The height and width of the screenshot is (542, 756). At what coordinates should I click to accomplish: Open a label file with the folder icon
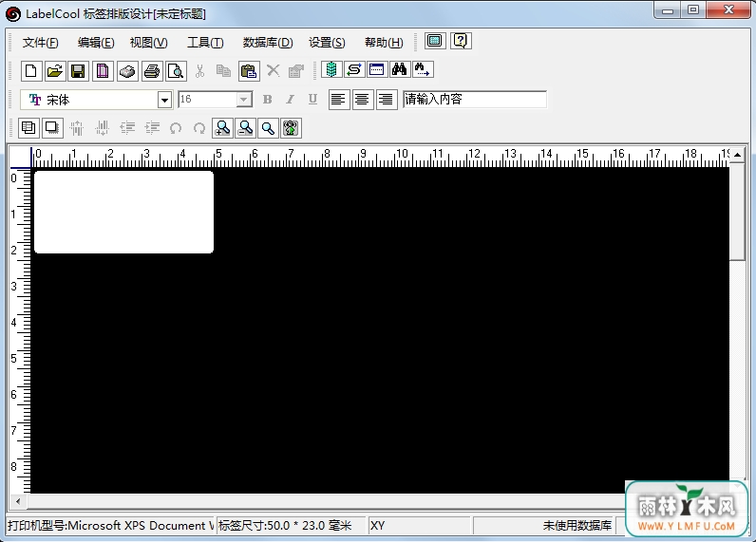[55, 71]
